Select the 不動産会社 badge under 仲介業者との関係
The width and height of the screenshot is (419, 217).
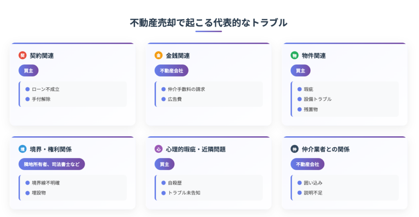[x=307, y=164]
